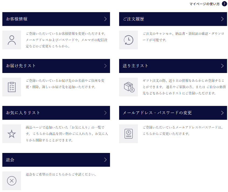228x192 pixels.
Task: Click the package box icon for 送り主リスト
Action: pyautogui.click(x=128, y=87)
